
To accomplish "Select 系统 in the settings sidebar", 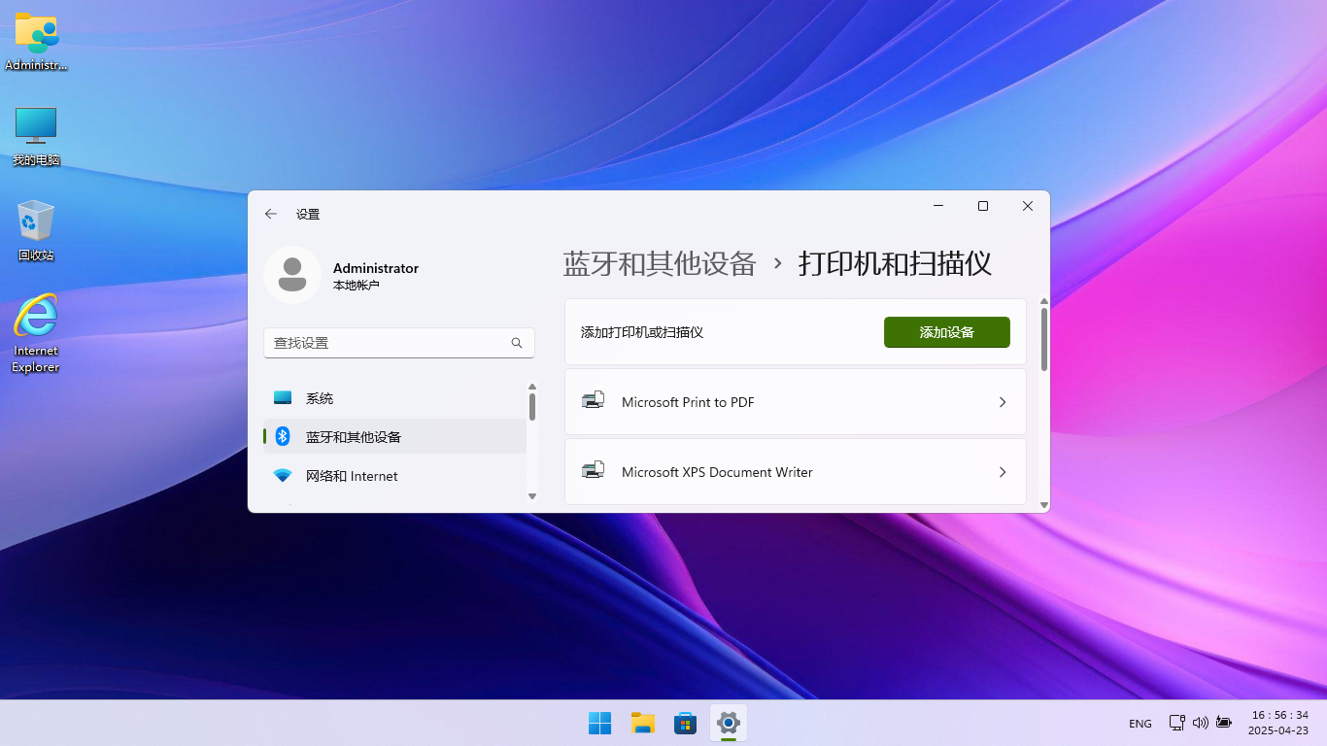I will 394,398.
